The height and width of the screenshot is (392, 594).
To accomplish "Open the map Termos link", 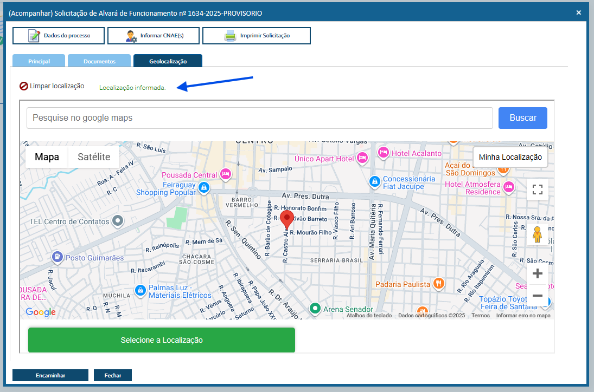I will click(x=480, y=315).
